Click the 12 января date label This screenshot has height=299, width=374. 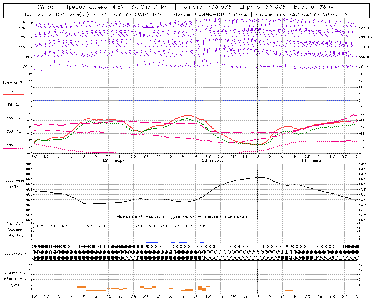click(114, 161)
